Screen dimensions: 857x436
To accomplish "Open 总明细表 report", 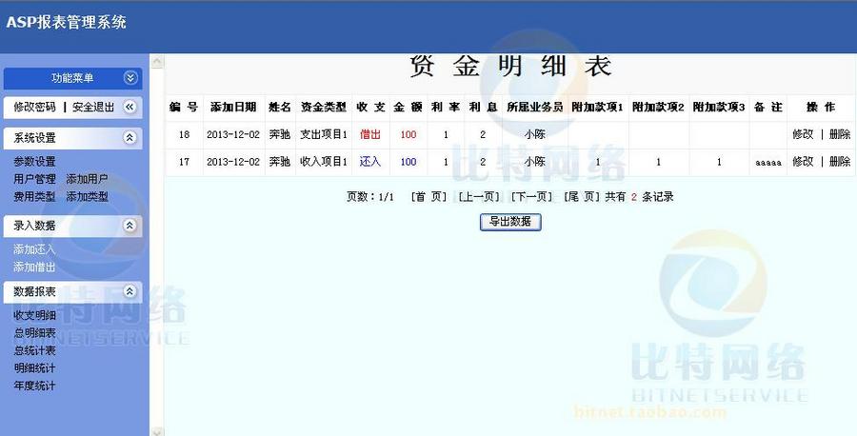I will coord(34,333).
